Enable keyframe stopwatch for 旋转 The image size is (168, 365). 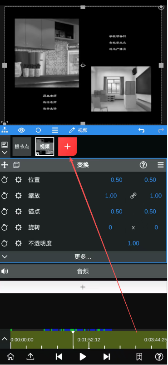coord(5,227)
